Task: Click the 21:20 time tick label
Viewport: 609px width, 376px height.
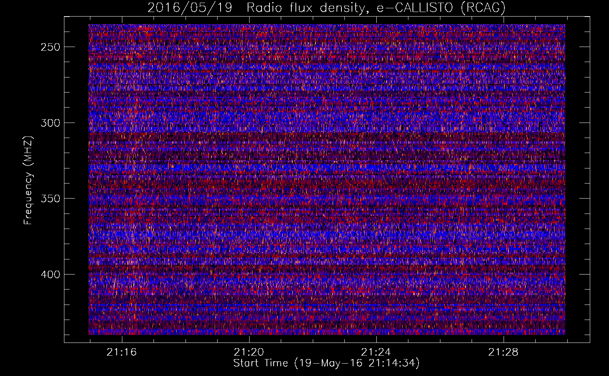Action: click(249, 352)
